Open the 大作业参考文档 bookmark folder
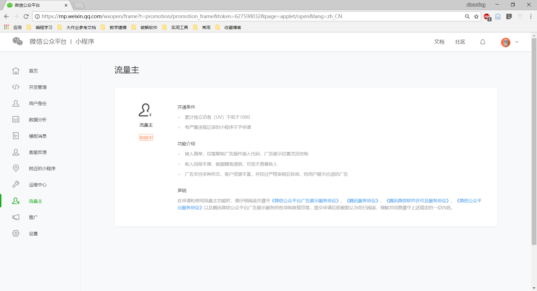537x291 pixels. [x=77, y=27]
